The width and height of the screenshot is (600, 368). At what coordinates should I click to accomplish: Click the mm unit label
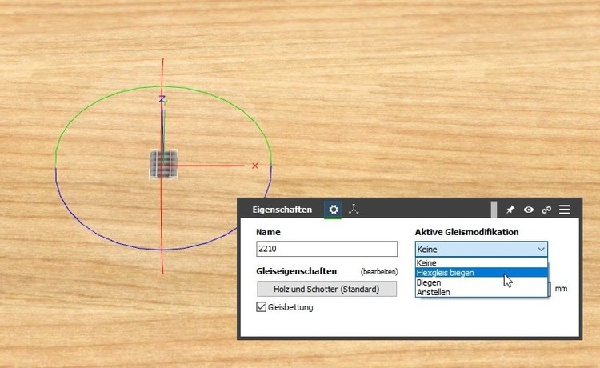coord(561,289)
